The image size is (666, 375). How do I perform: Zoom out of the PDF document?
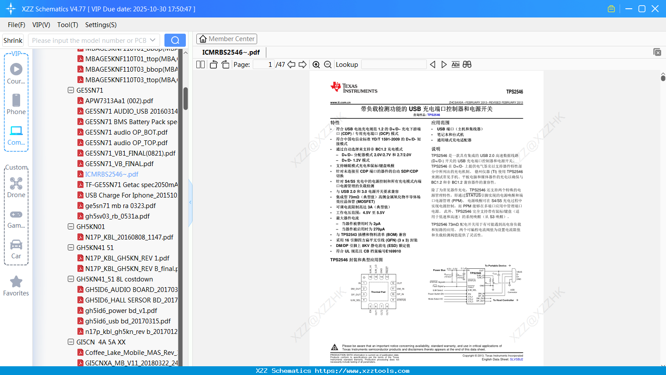328,65
